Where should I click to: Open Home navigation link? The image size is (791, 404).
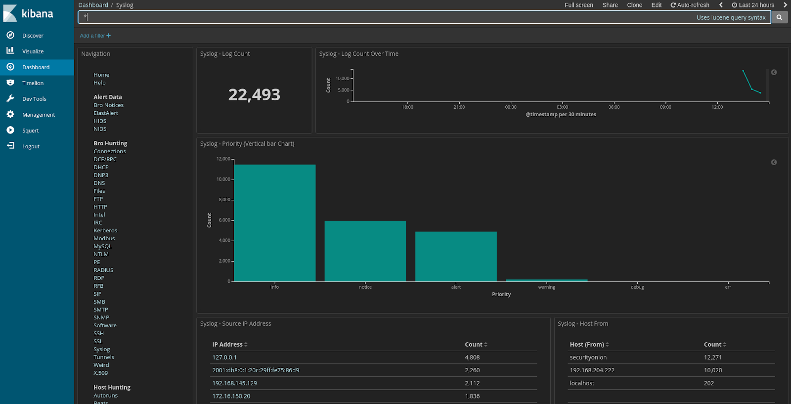coord(101,75)
